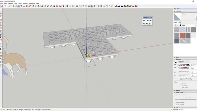This screenshot has width=197, height=111.
Task: Pick the corrugated striped metal swatch
Action: coord(188,30)
